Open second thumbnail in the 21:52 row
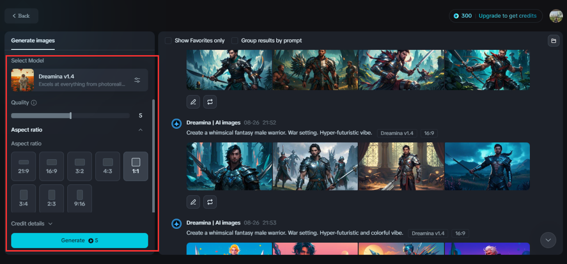This screenshot has height=264, width=567. coord(315,166)
